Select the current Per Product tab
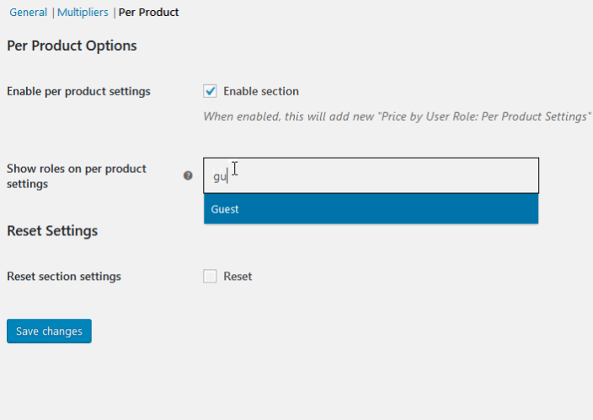 [148, 12]
